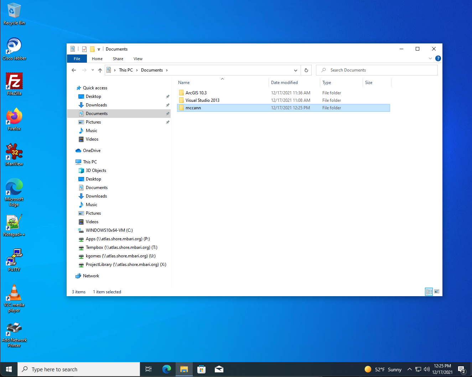This screenshot has width=472, height=377.
Task: Unpin Desktop from Quick access
Action: tap(167, 96)
